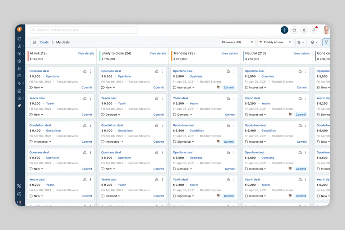Open the phone dialer icon at the sidebar bottom

point(19,186)
